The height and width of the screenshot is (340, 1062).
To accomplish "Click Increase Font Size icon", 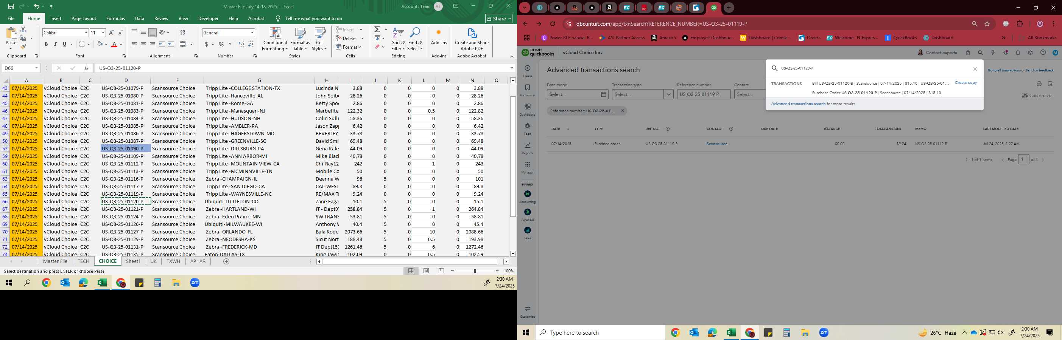I will pos(111,32).
